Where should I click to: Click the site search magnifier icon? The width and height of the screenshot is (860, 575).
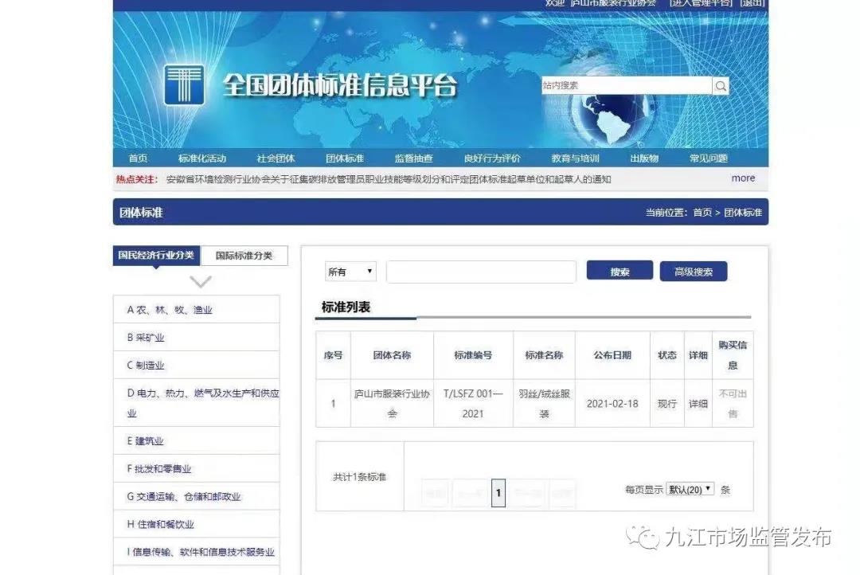coord(721,85)
